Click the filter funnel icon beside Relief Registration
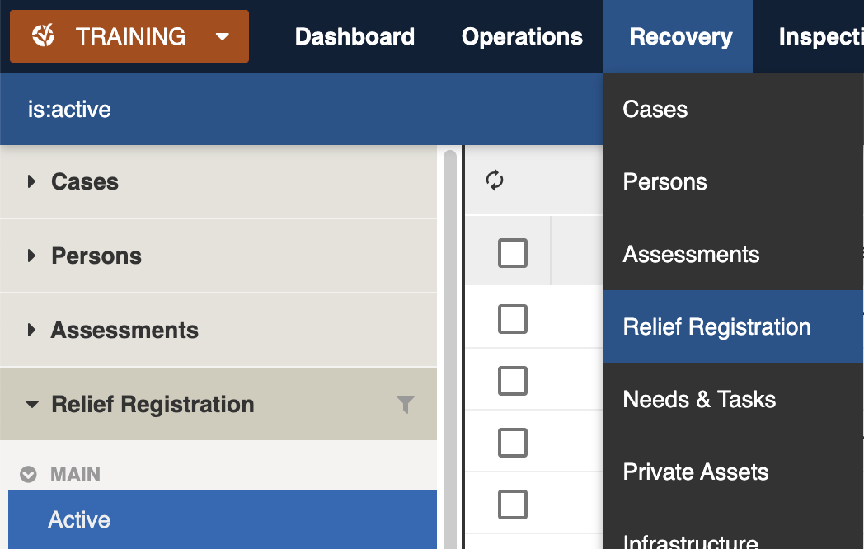This screenshot has height=549, width=864. coord(405,404)
